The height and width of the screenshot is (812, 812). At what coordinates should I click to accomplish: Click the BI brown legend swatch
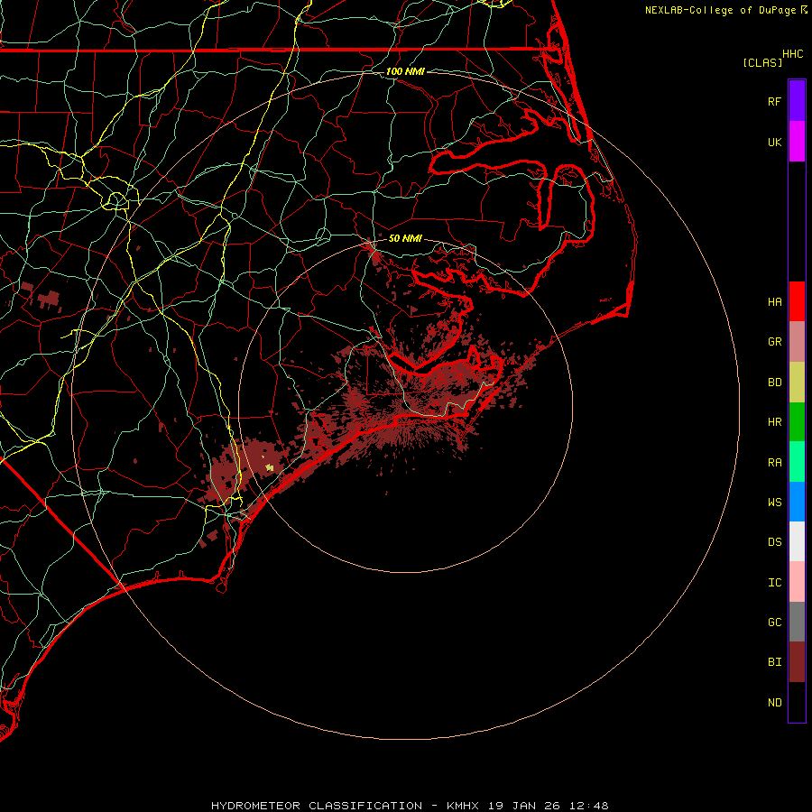click(797, 662)
